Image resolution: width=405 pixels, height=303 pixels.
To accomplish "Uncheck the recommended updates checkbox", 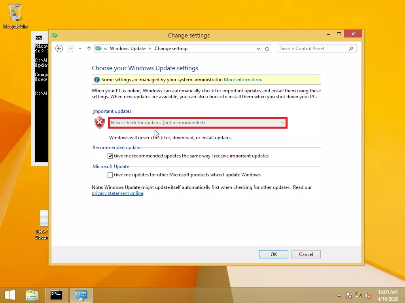I will pyautogui.click(x=110, y=156).
